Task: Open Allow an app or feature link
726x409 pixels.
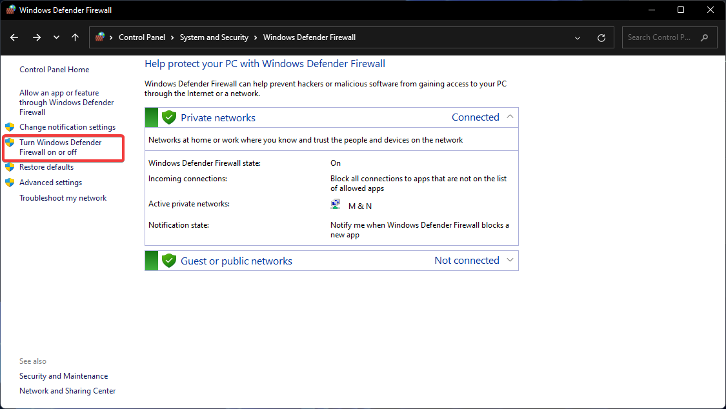Action: click(x=66, y=102)
